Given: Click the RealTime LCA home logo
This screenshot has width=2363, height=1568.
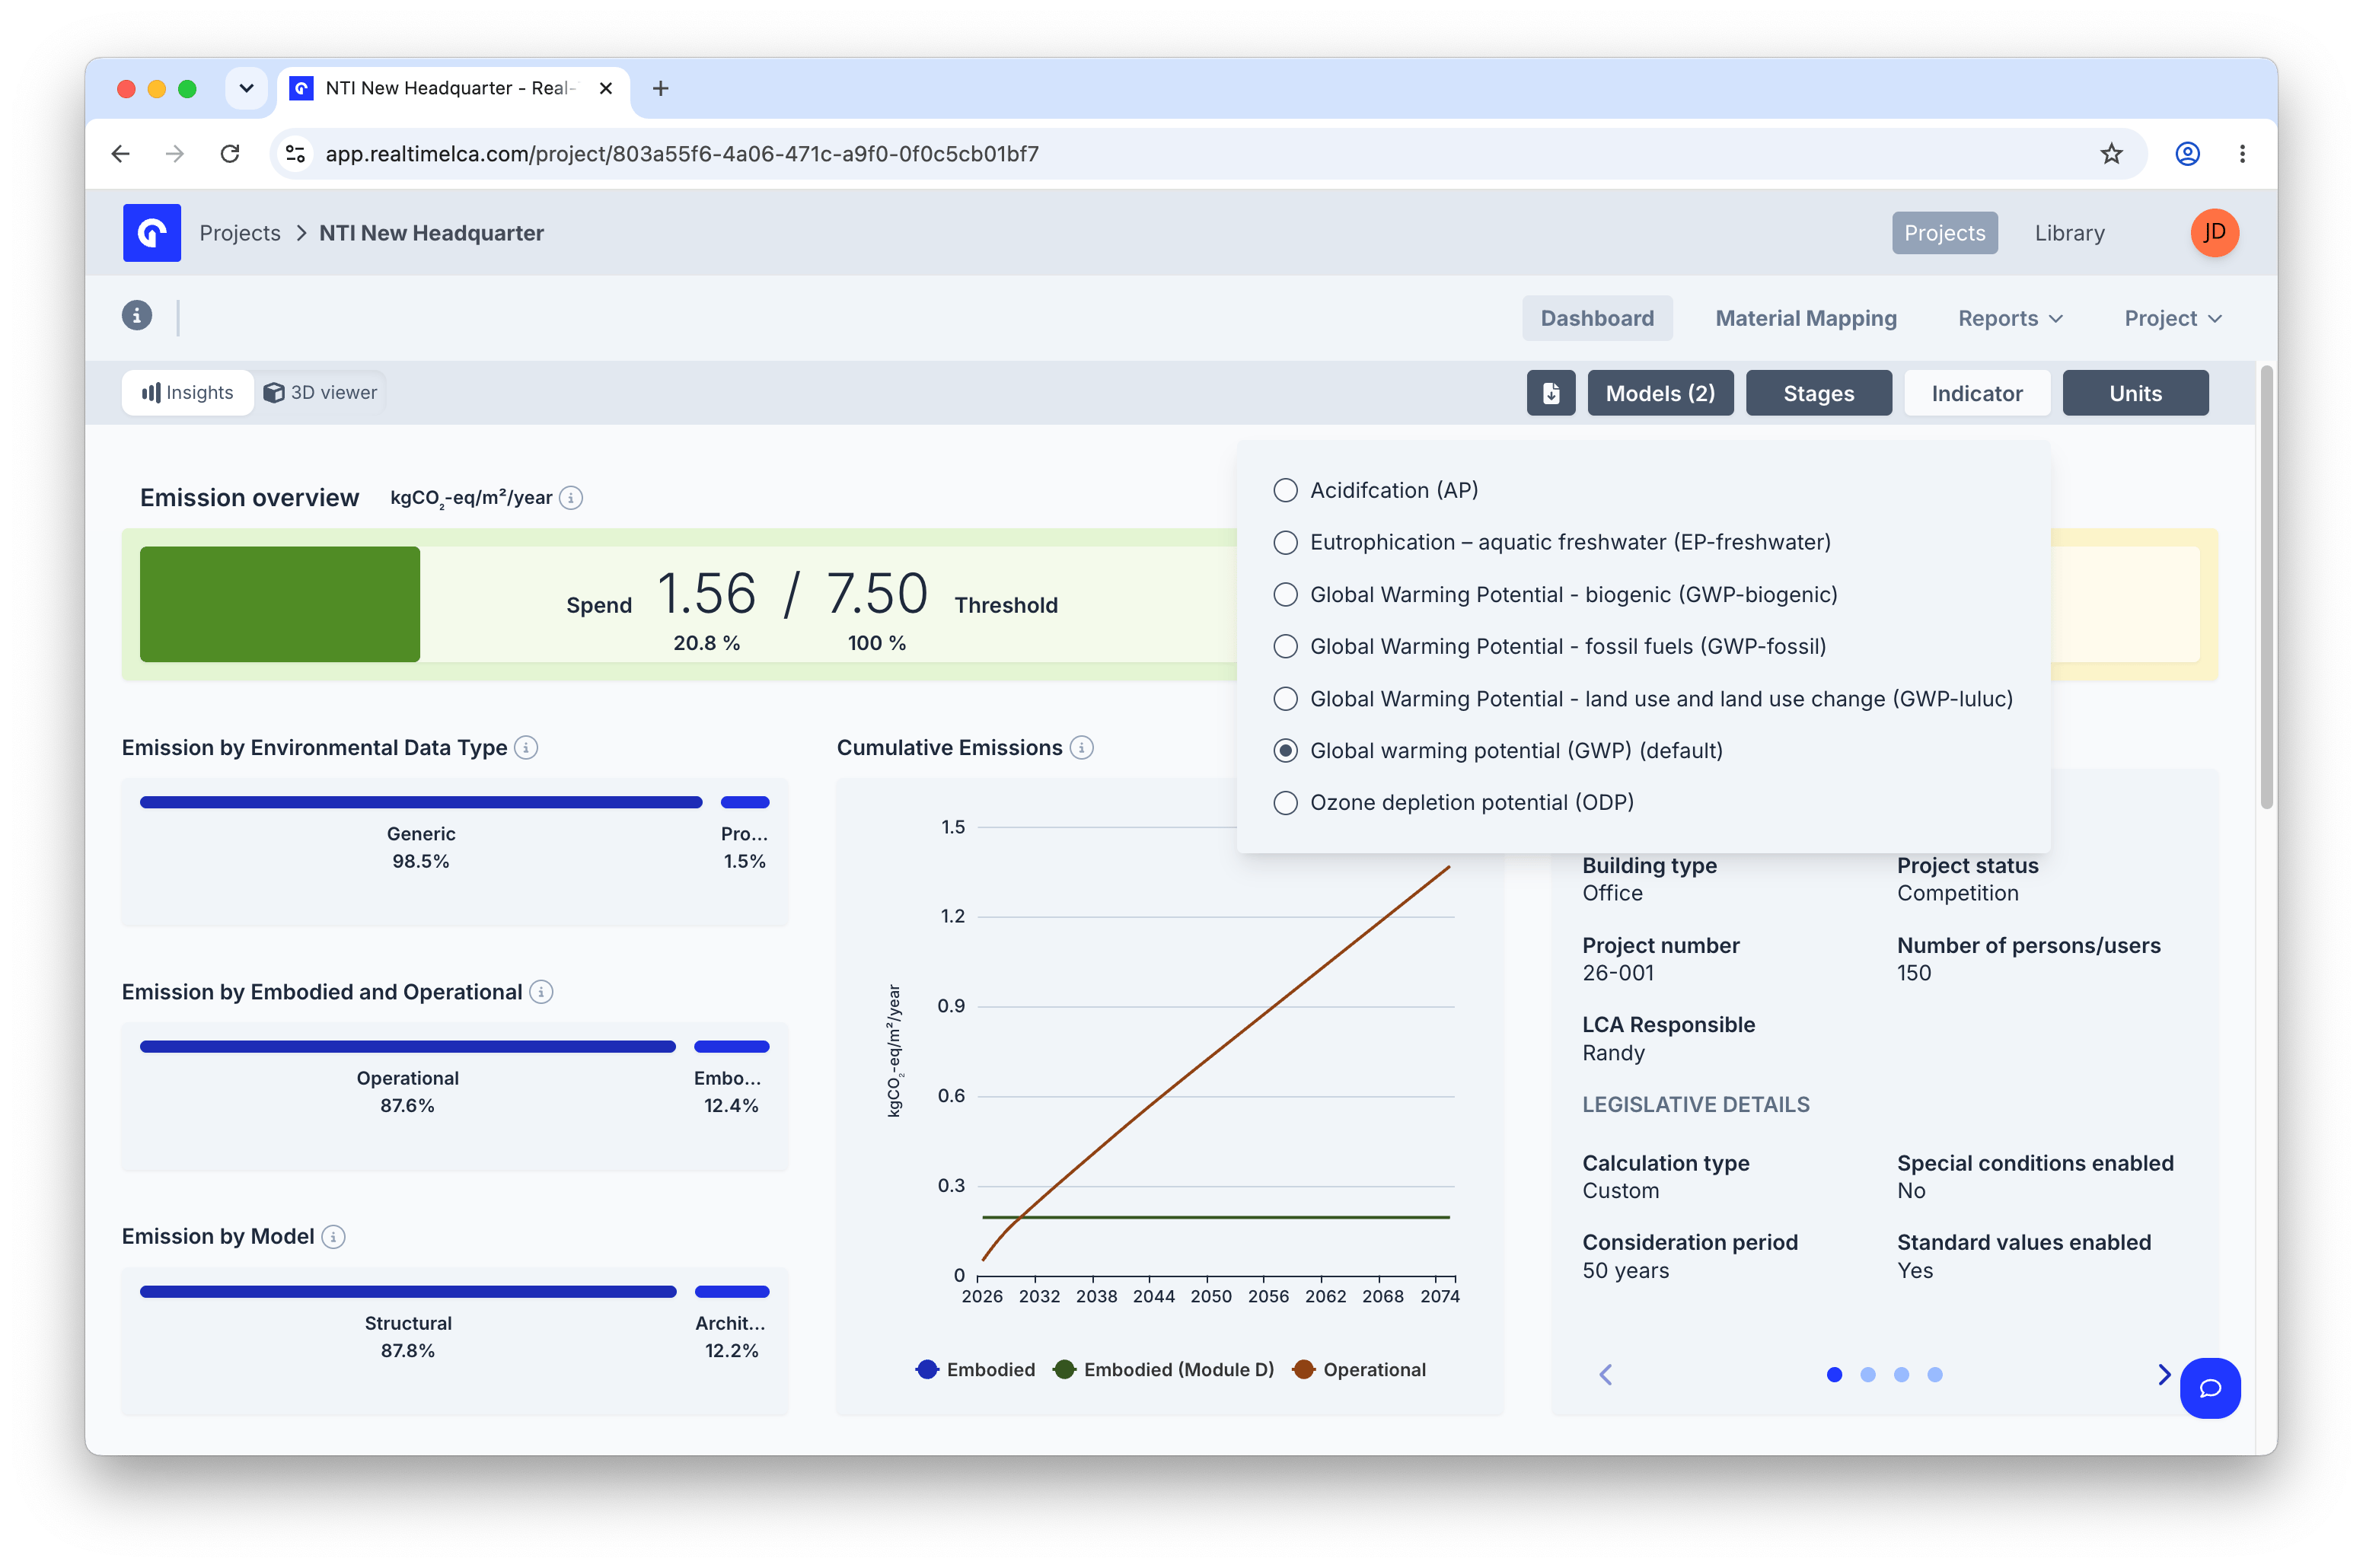Looking at the screenshot, I should (152, 233).
